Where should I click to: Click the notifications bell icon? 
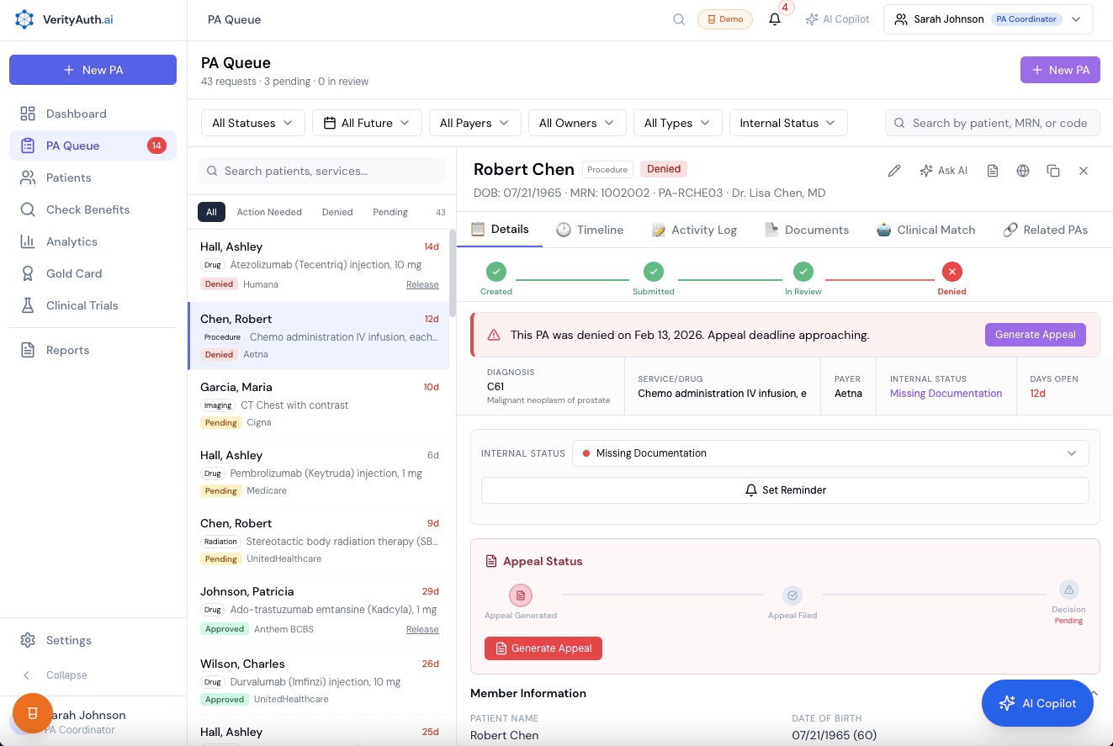tap(775, 19)
